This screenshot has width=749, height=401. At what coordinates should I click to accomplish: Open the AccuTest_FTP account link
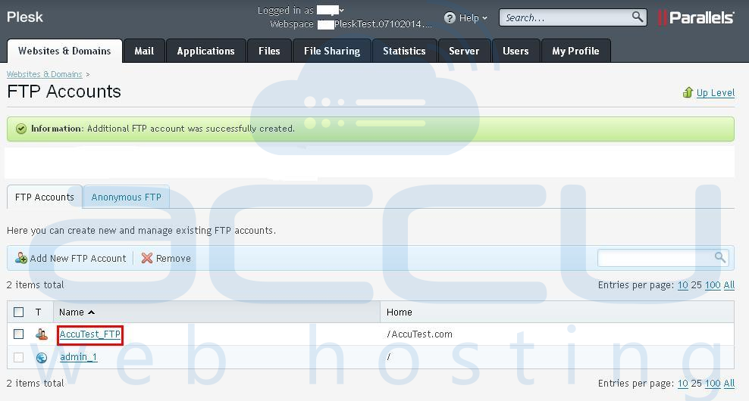89,334
